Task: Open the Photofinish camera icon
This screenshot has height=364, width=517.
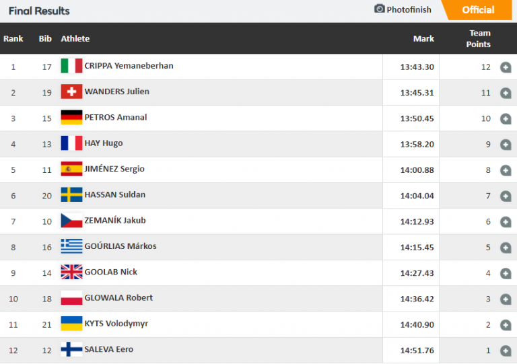Action: 380,9
